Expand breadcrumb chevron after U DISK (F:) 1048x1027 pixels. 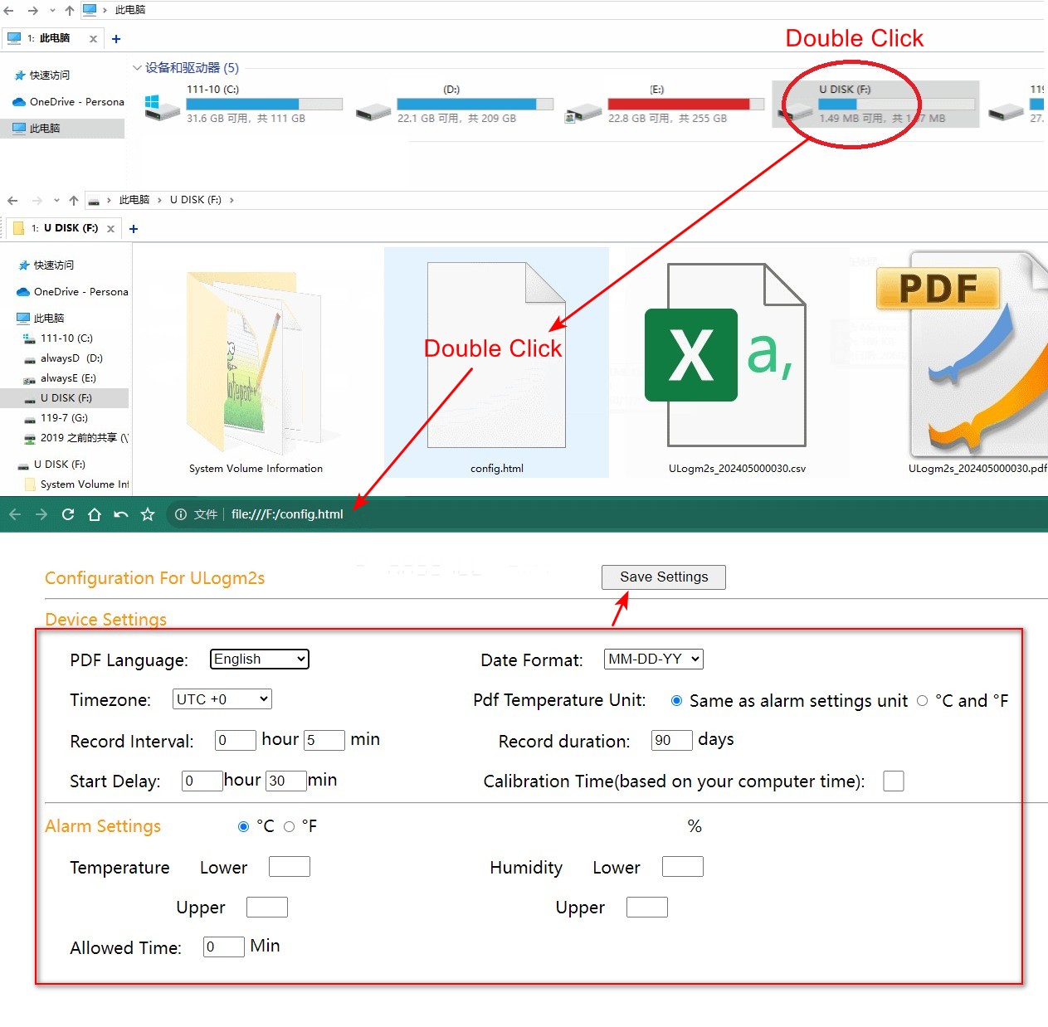232,201
